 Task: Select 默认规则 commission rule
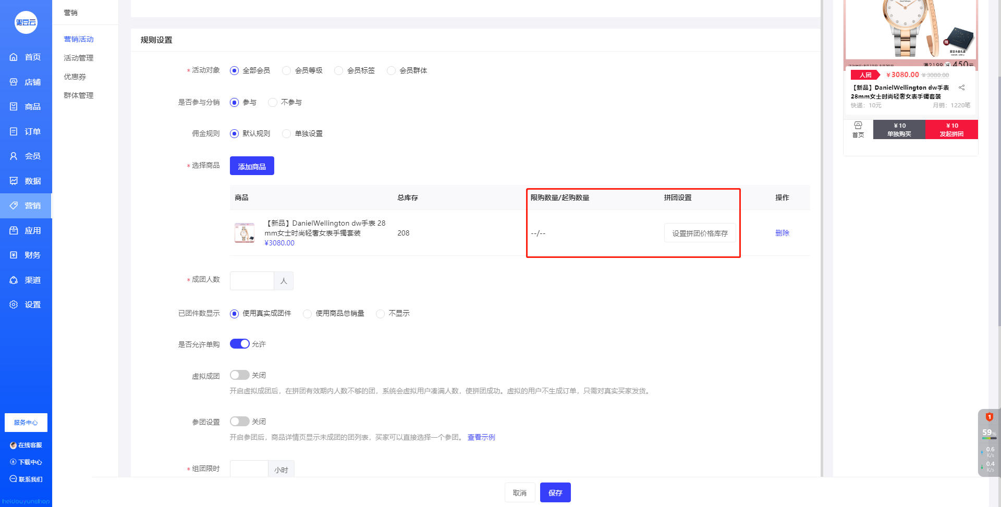tap(250, 133)
